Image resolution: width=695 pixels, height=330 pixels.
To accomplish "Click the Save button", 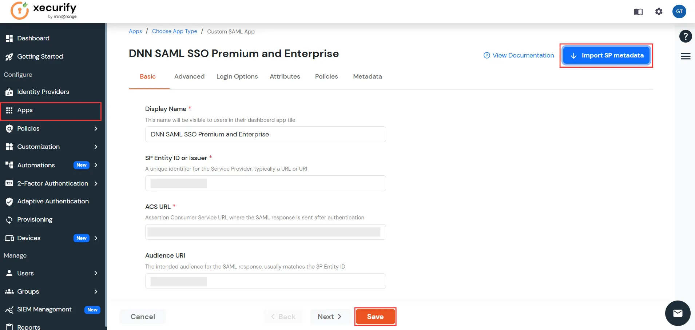I will 375,317.
